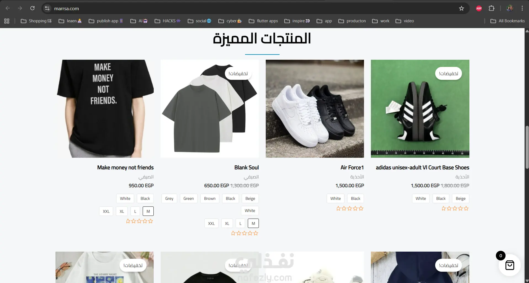This screenshot has width=529, height=283.
Task: Bookmark this page with the star icon
Action: 461,8
